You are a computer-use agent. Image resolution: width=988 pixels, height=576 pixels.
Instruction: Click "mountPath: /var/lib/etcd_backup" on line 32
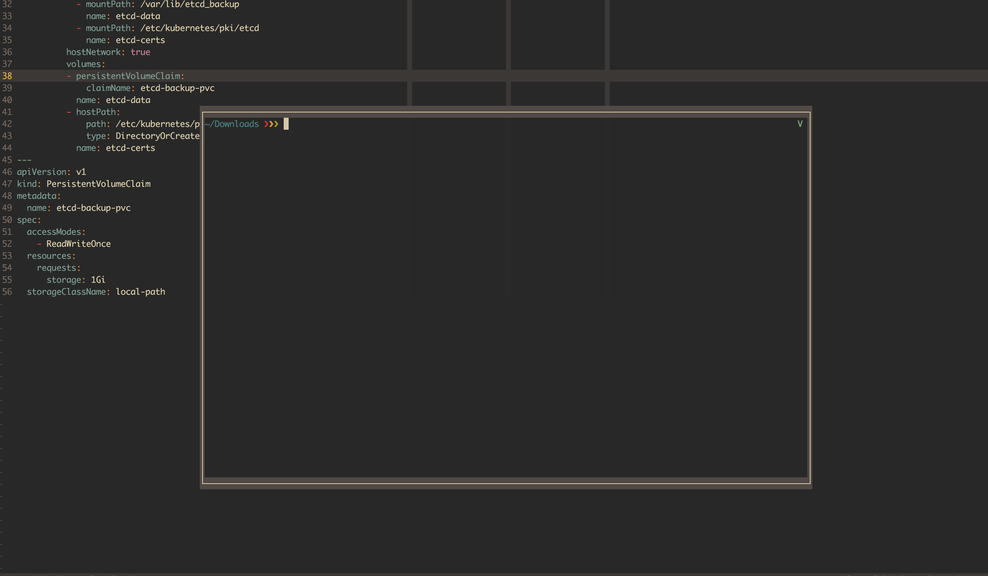point(163,4)
